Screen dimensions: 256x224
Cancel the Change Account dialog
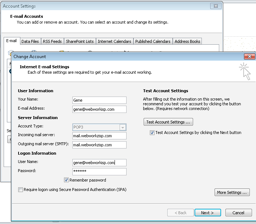pos(239,213)
